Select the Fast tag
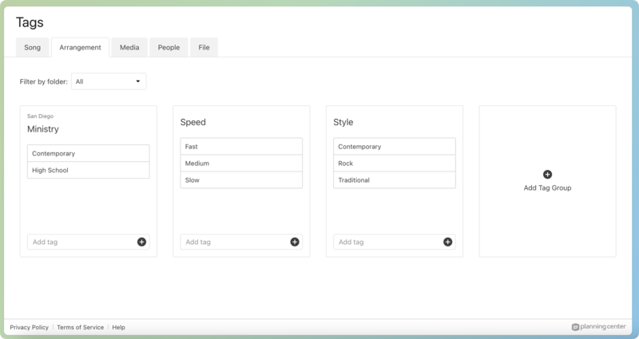Viewport: 639px width, 339px height. 241,147
